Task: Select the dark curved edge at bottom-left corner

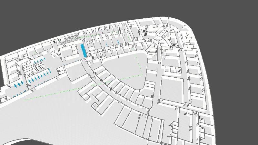Action: (x=19, y=141)
